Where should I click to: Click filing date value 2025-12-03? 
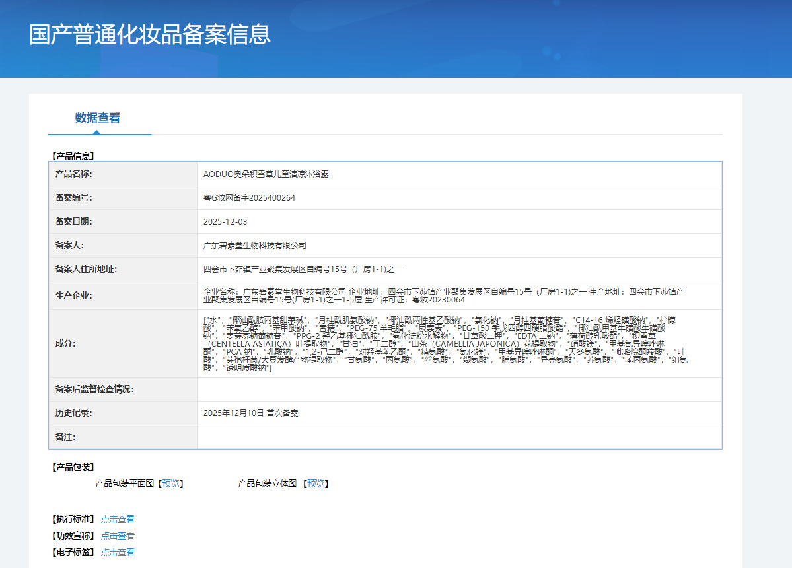pos(225,222)
